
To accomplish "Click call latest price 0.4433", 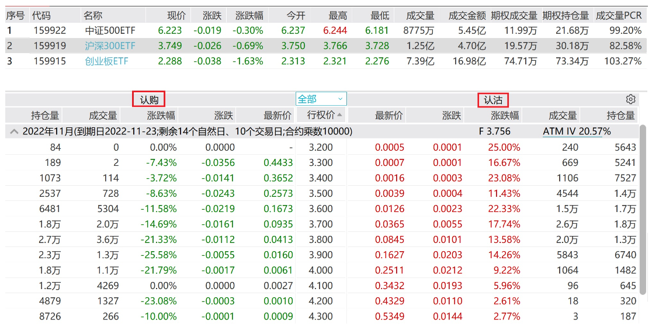I will 278,162.
